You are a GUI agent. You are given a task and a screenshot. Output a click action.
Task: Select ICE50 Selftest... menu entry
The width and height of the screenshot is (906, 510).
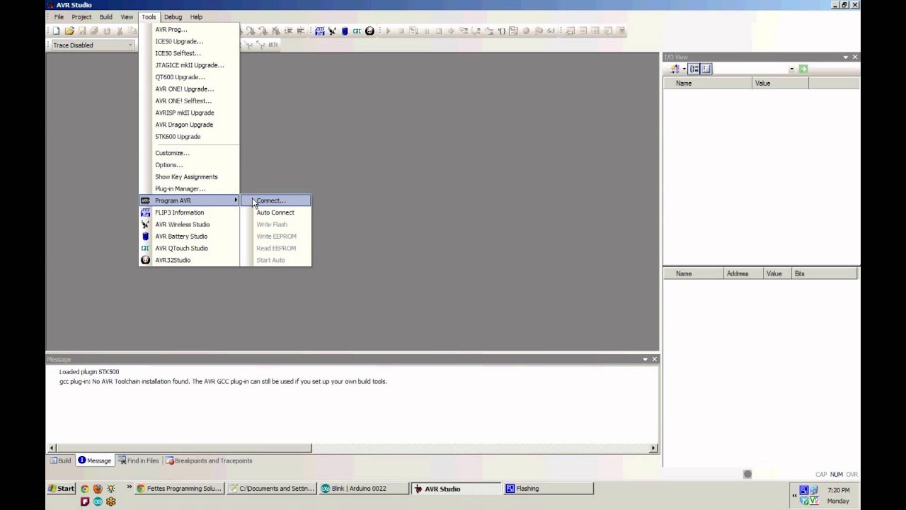click(x=190, y=53)
